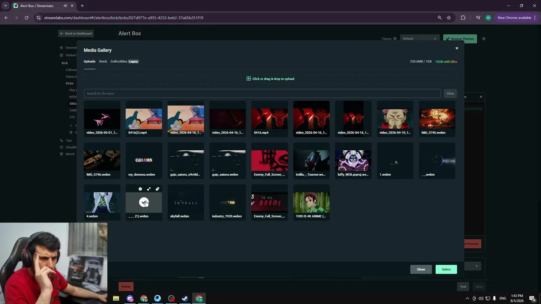
Task: Play preview of the ___ (1).webm thumbnail
Action: click(140, 189)
